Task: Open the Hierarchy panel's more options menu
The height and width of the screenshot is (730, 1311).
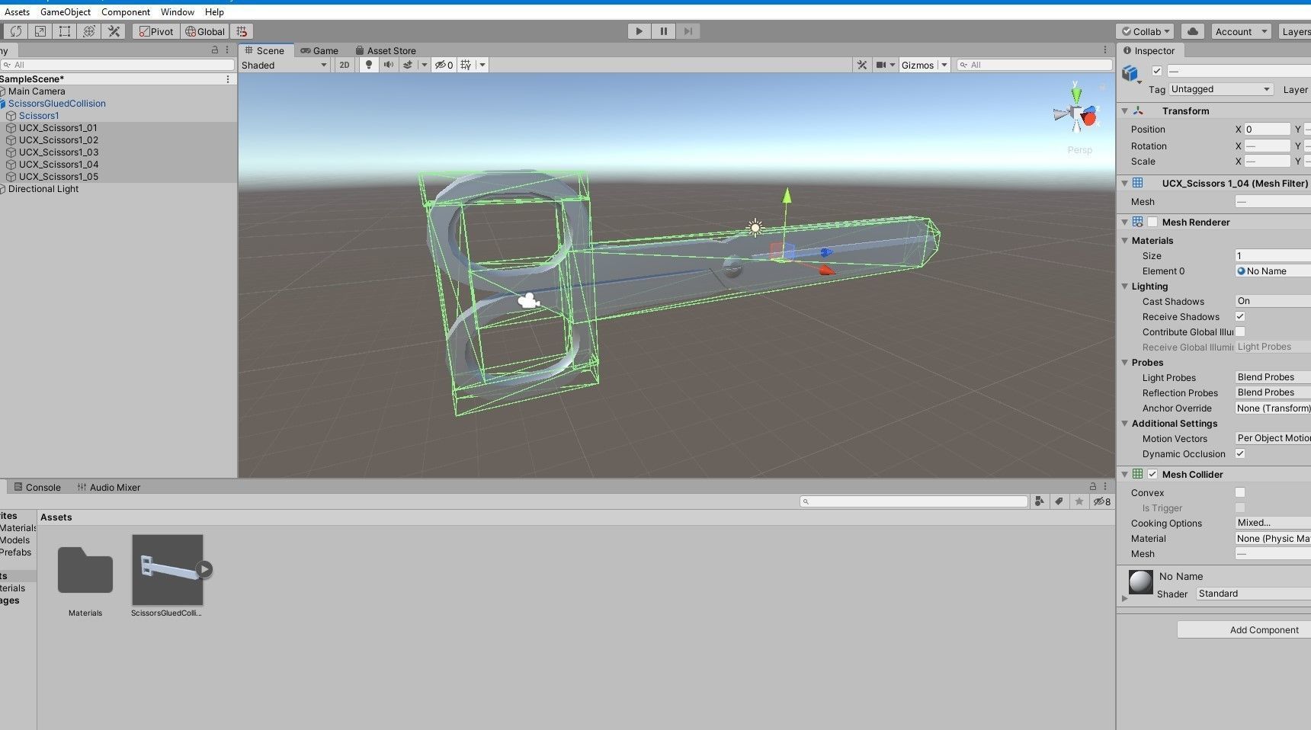Action: (227, 50)
